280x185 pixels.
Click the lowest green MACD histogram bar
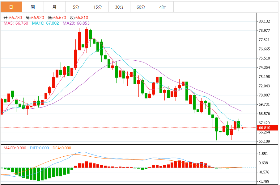tap(38, 174)
